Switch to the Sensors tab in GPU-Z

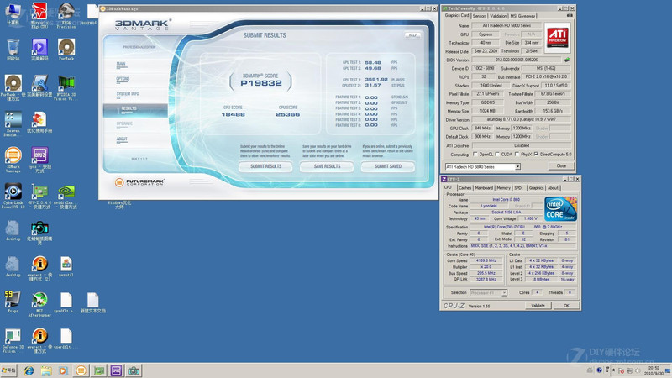click(x=480, y=16)
